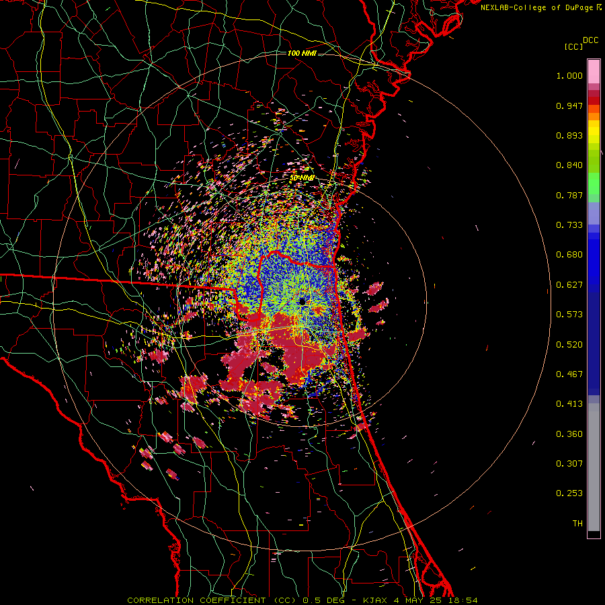Screen dimensions: 605x605
Task: Click the 0.360 scale value
Action: [569, 434]
